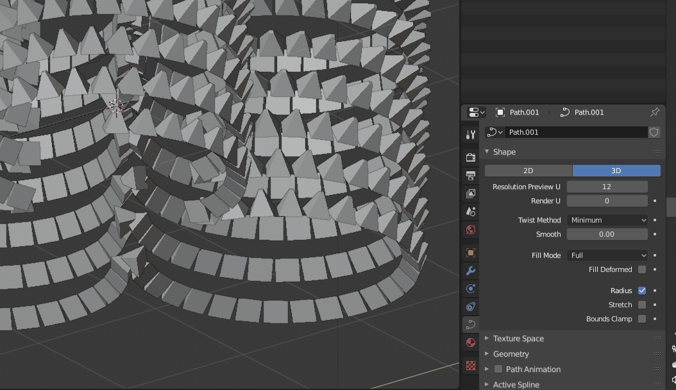Open the Render properties tab
Image resolution: width=676 pixels, height=390 pixels.
(x=470, y=157)
